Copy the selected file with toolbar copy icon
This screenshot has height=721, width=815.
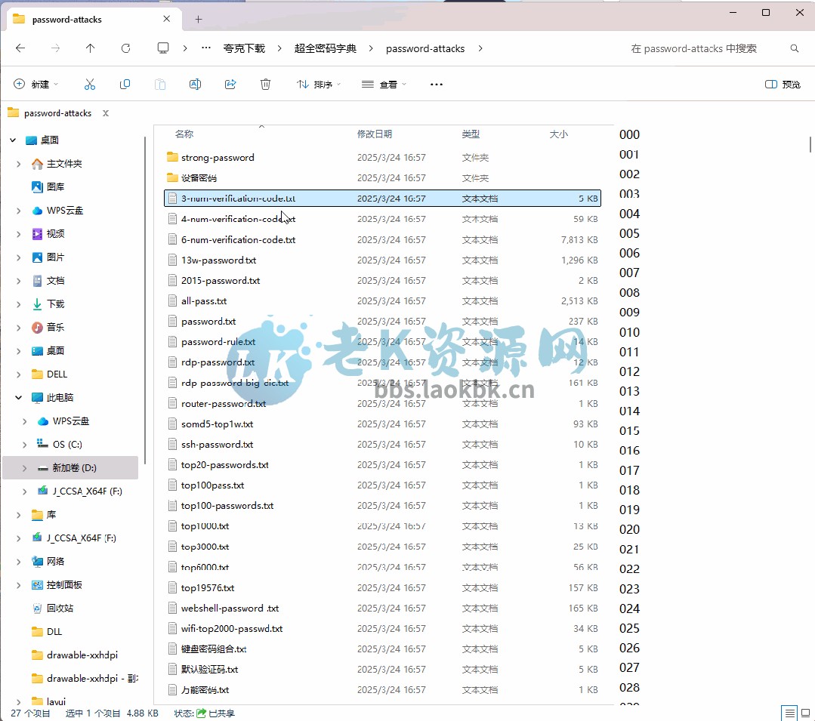pyautogui.click(x=125, y=84)
